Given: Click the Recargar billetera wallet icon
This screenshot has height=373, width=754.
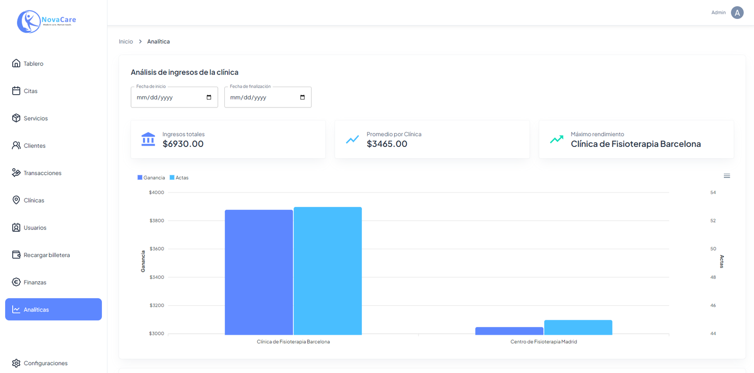Looking at the screenshot, I should click(16, 255).
